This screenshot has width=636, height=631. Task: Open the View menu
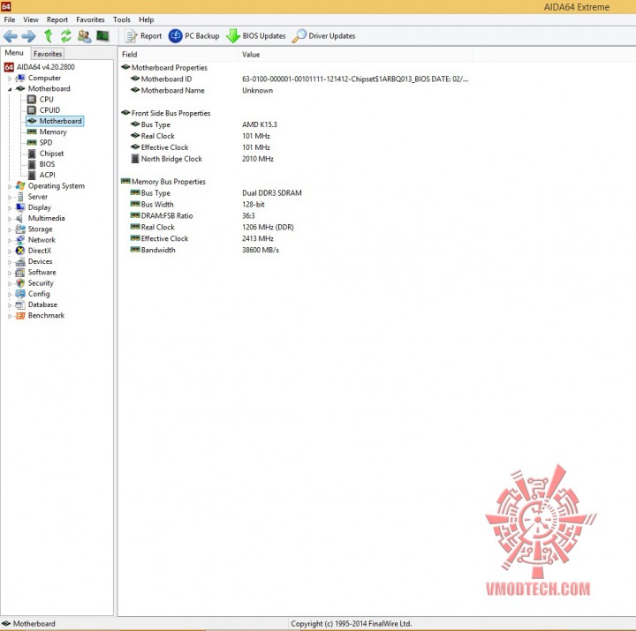(x=30, y=19)
